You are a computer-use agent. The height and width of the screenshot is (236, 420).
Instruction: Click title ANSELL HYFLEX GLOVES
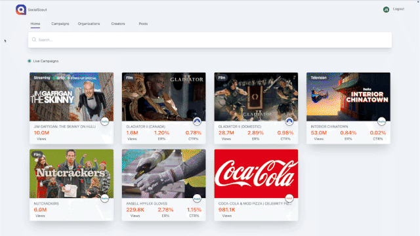pos(147,204)
